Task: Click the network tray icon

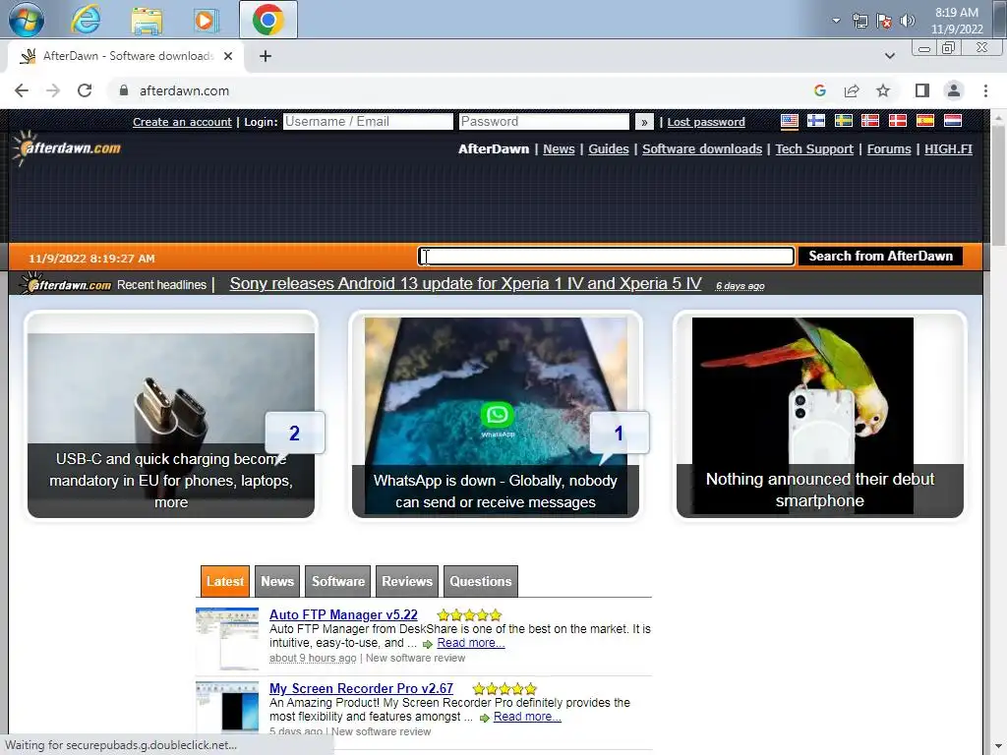Action: pyautogui.click(x=859, y=22)
